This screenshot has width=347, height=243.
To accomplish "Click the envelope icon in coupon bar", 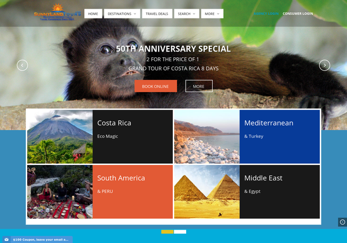I will point(6,240).
